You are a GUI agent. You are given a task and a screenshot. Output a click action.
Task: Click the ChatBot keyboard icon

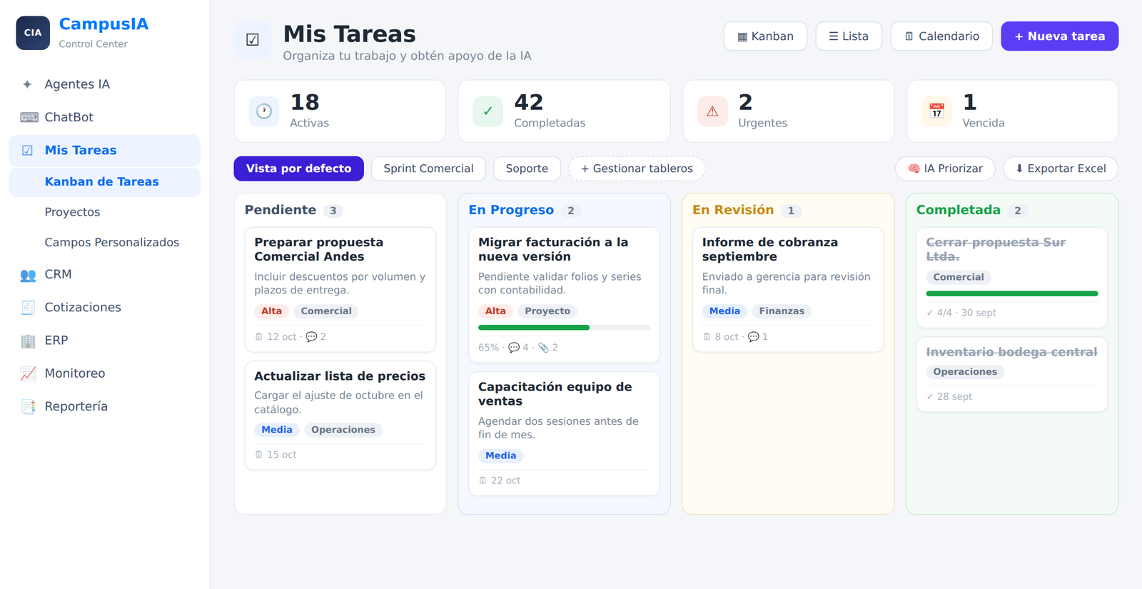(29, 117)
